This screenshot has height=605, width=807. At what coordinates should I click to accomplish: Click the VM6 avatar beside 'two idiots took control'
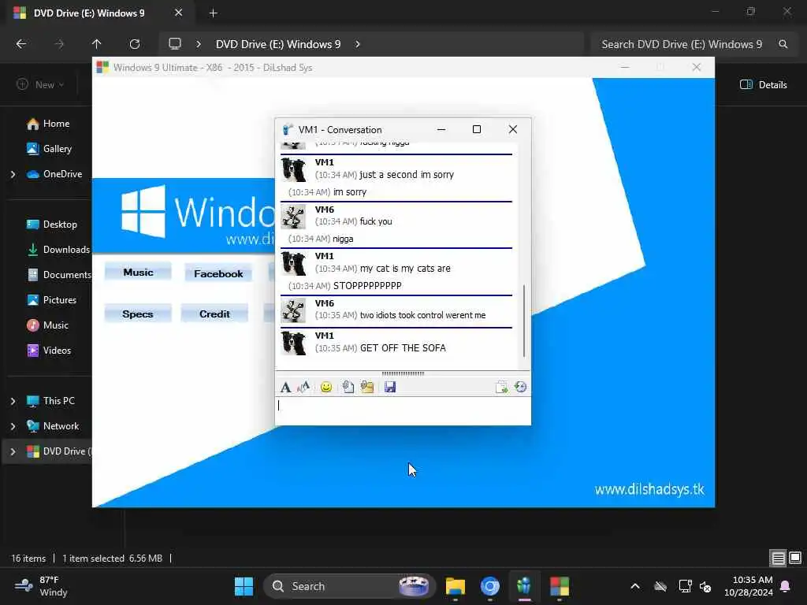[x=293, y=310]
